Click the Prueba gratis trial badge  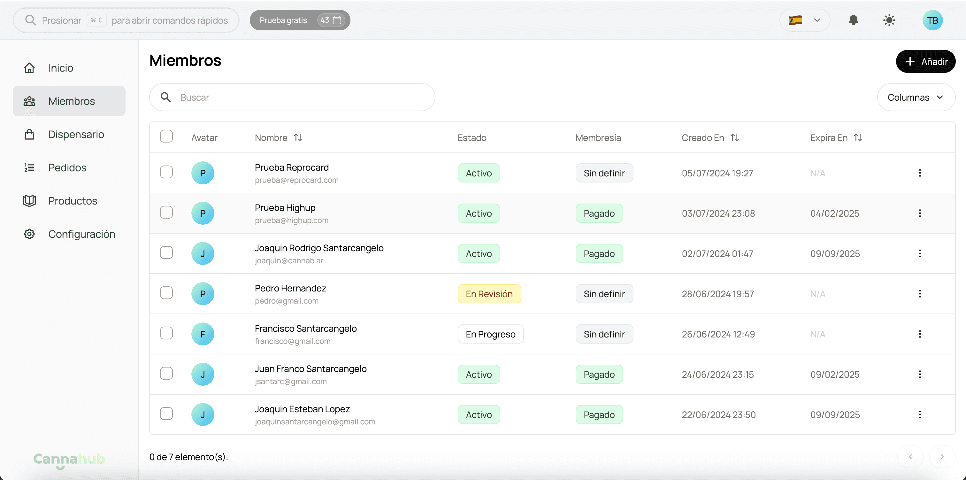[x=300, y=20]
